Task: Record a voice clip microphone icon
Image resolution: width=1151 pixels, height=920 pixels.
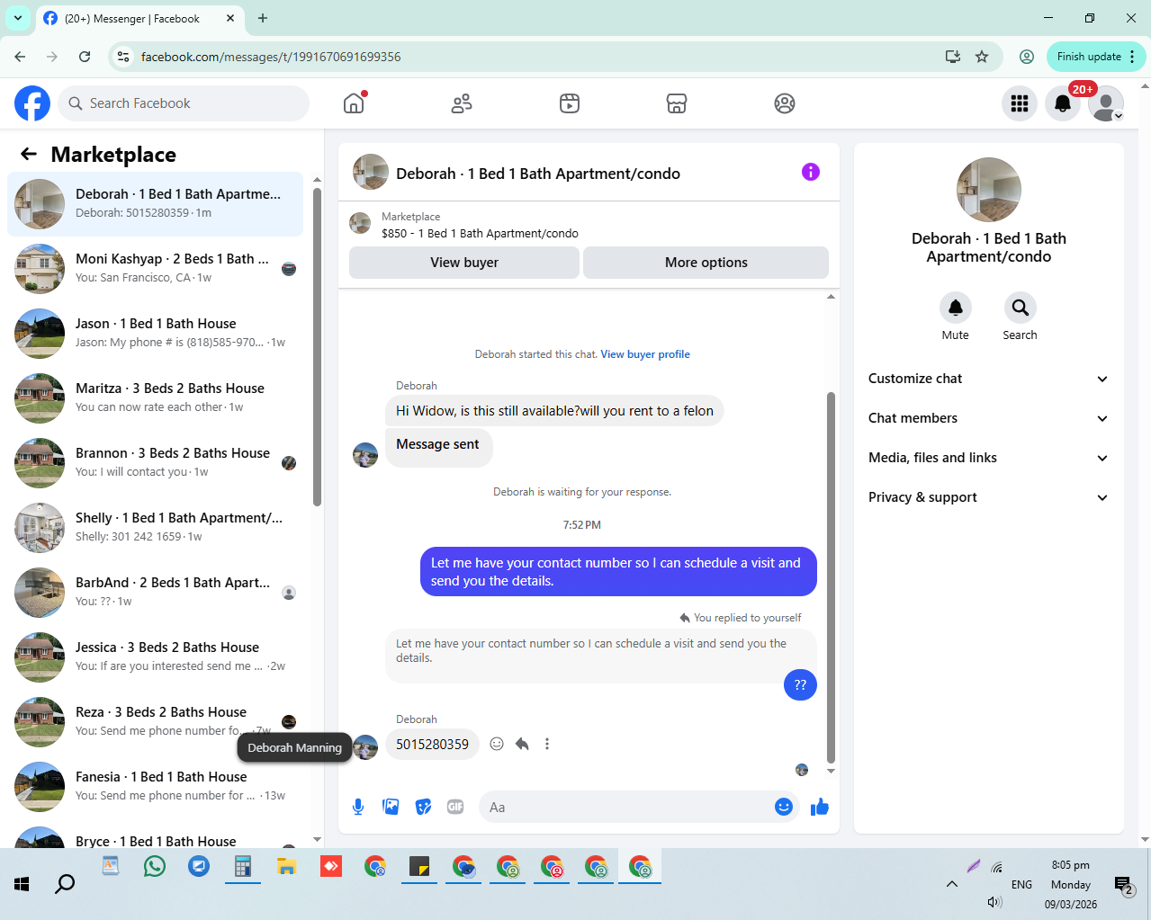Action: coord(358,807)
